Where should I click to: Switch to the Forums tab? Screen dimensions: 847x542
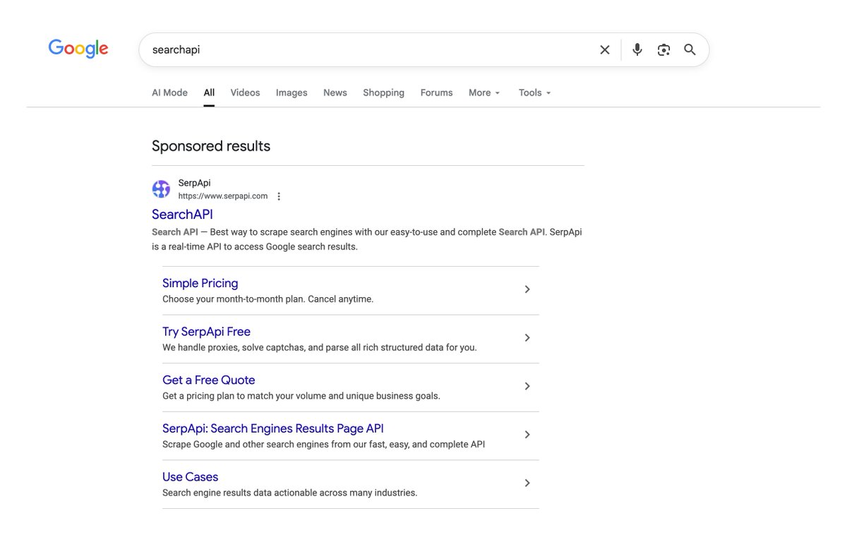pos(436,92)
